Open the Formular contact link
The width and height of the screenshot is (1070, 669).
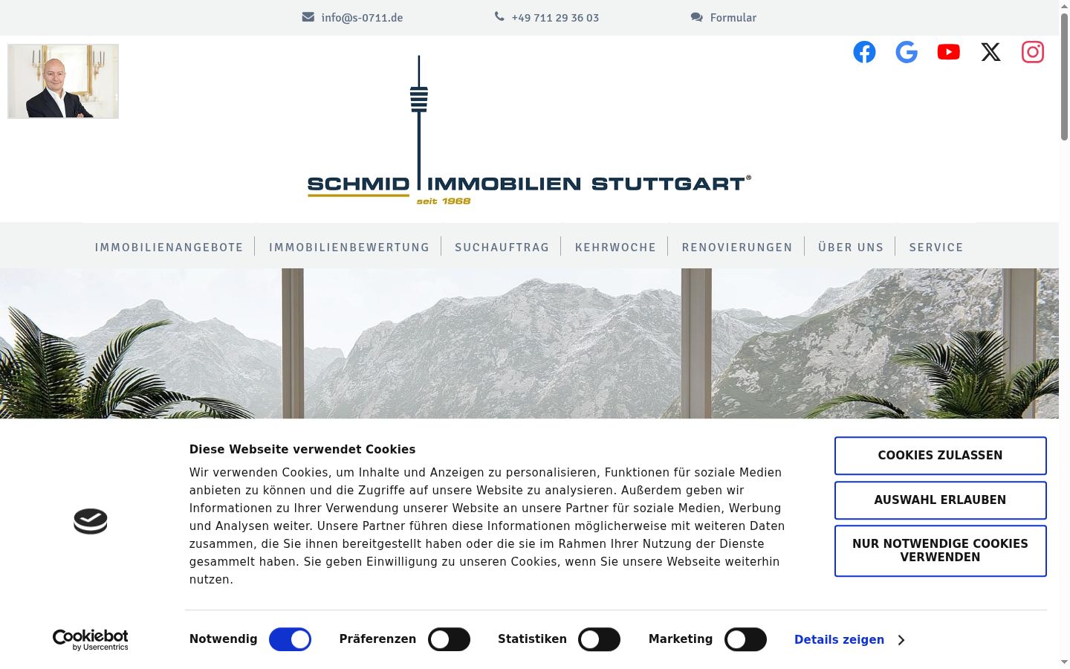(733, 18)
